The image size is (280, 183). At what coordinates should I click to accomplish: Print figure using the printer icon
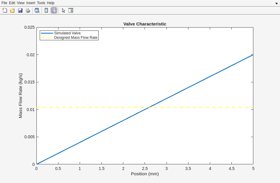(x=28, y=10)
